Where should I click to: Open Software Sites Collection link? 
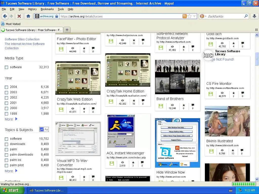(x=22, y=39)
